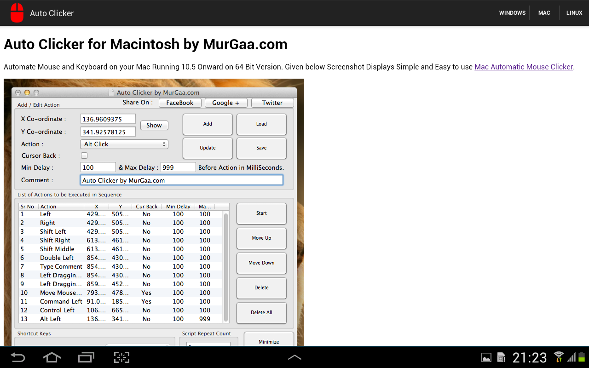The image size is (589, 368).
Task: Open the LINUX menu item
Action: pos(574,13)
